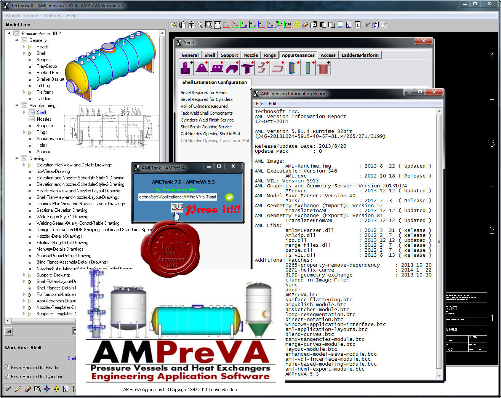
Task: Click the pink zigzag step icon
Action: tap(262, 68)
